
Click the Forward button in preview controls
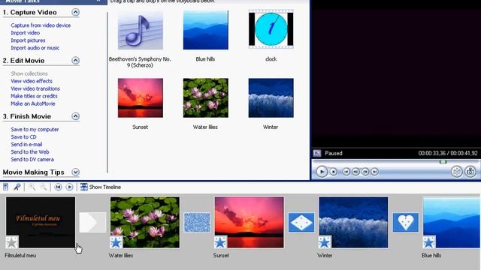374,172
